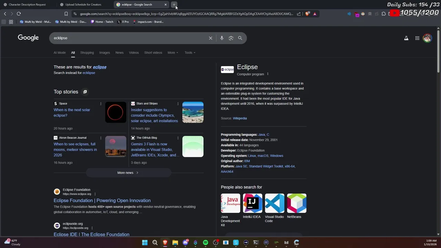Open File Explorer from the taskbar
Screen dimensions: 441x248
pos(175,242)
